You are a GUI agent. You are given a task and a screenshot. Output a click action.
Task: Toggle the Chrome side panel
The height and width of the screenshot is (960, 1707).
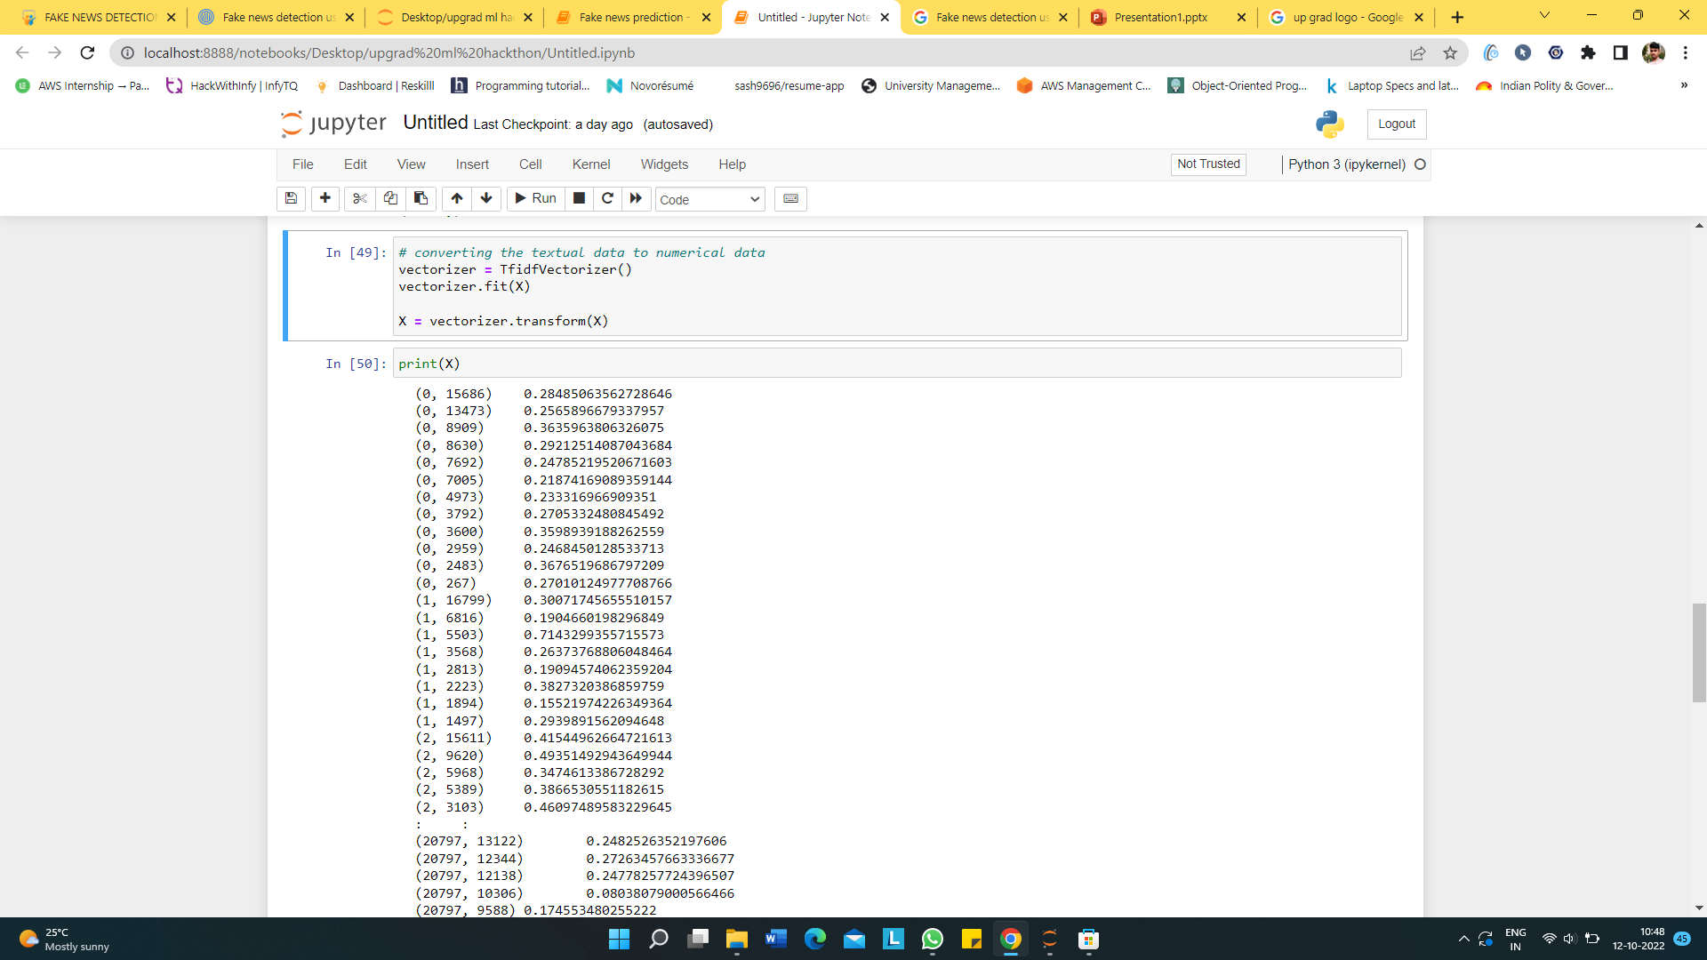(1620, 53)
